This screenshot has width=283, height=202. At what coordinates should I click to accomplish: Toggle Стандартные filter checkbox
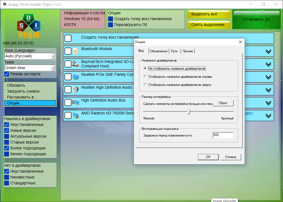click(x=7, y=183)
